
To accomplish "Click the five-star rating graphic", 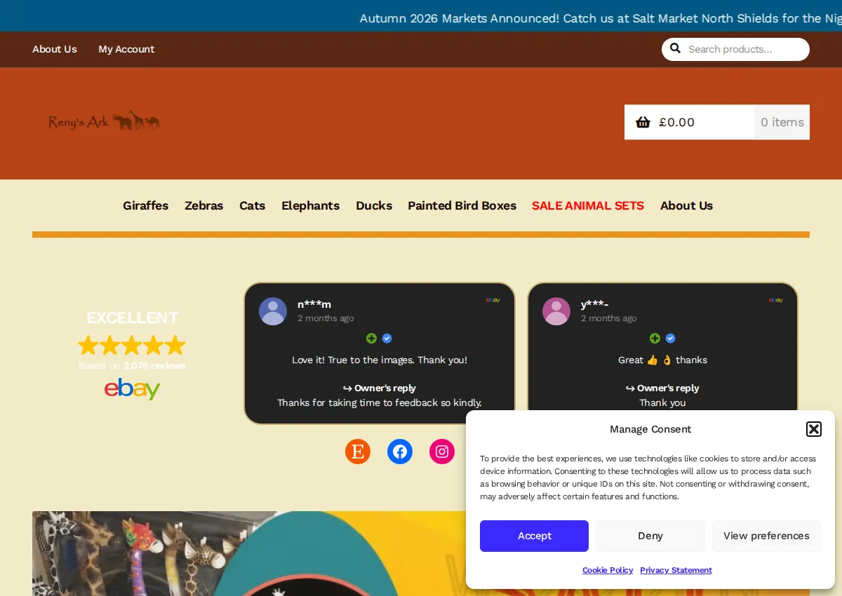I will (132, 345).
